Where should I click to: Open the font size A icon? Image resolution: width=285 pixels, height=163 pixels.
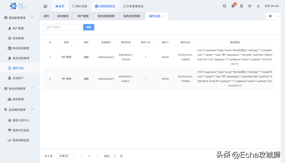tap(258, 6)
